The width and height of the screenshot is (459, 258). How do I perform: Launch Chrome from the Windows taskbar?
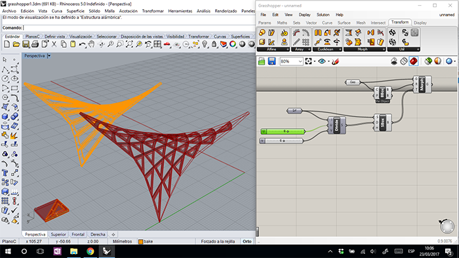pyautogui.click(x=90, y=251)
